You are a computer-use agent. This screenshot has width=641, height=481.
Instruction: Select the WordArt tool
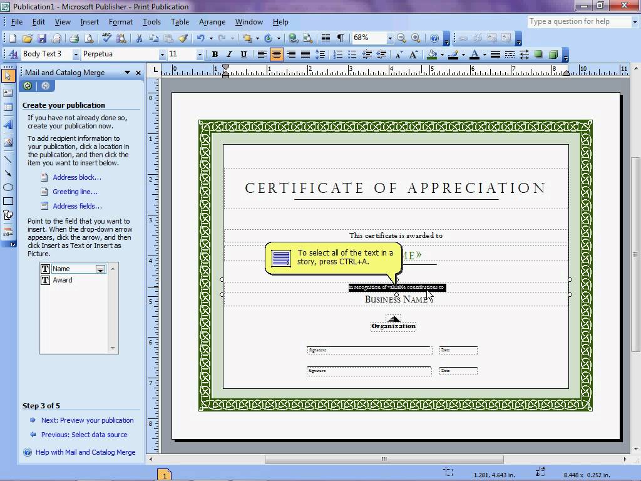[9, 125]
